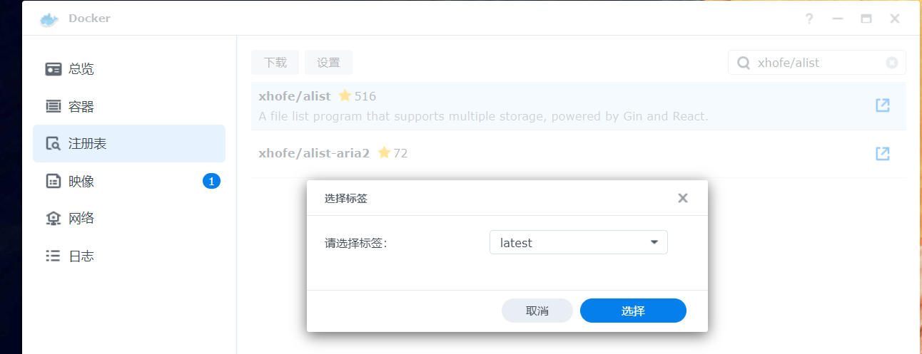Clear the search field with the x icon
The width and height of the screenshot is (922, 354).
(x=892, y=63)
